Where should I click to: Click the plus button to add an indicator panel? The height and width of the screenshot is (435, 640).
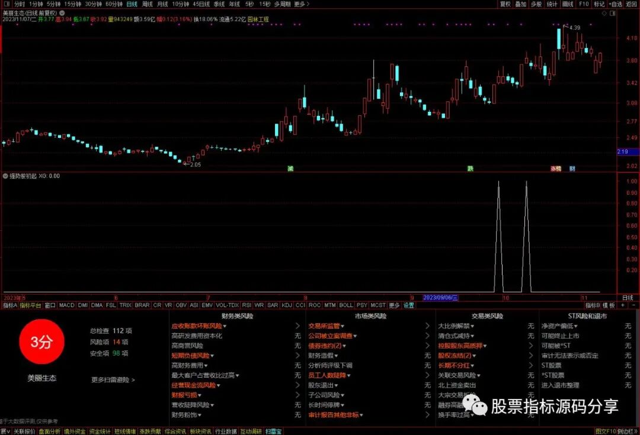pos(623,305)
